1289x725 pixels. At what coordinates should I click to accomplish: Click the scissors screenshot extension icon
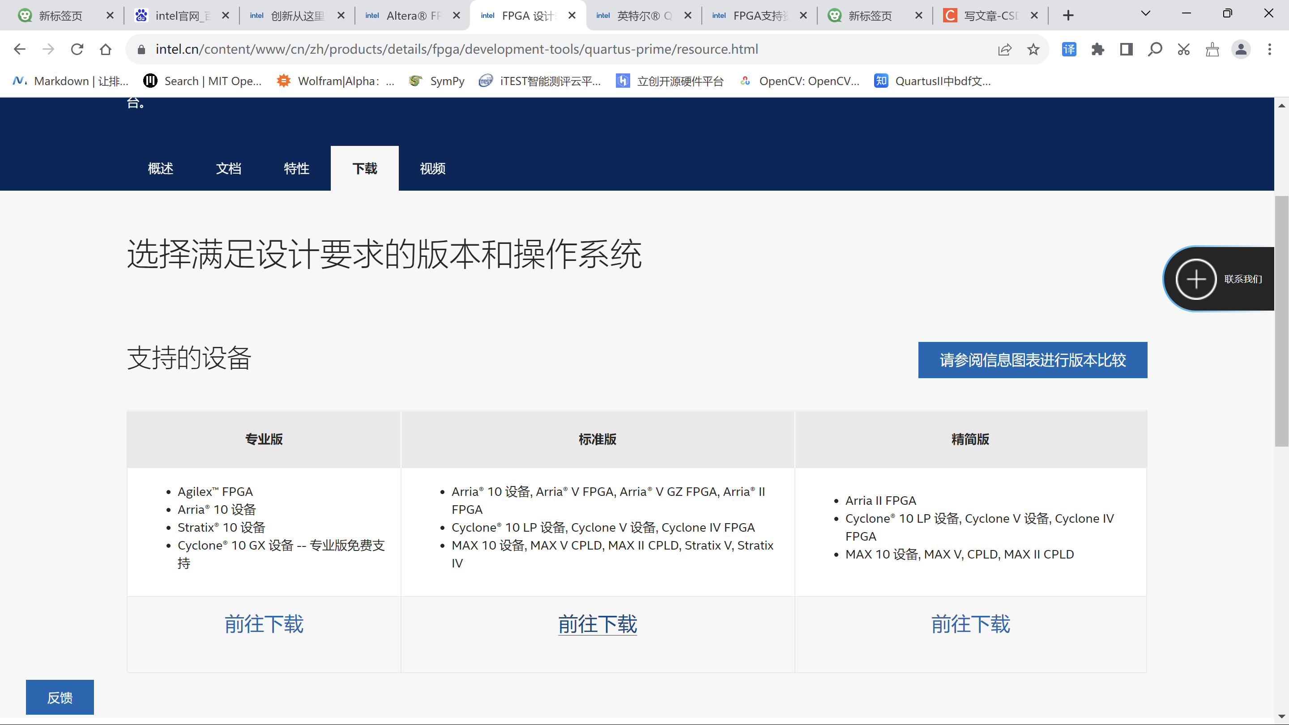(x=1183, y=49)
